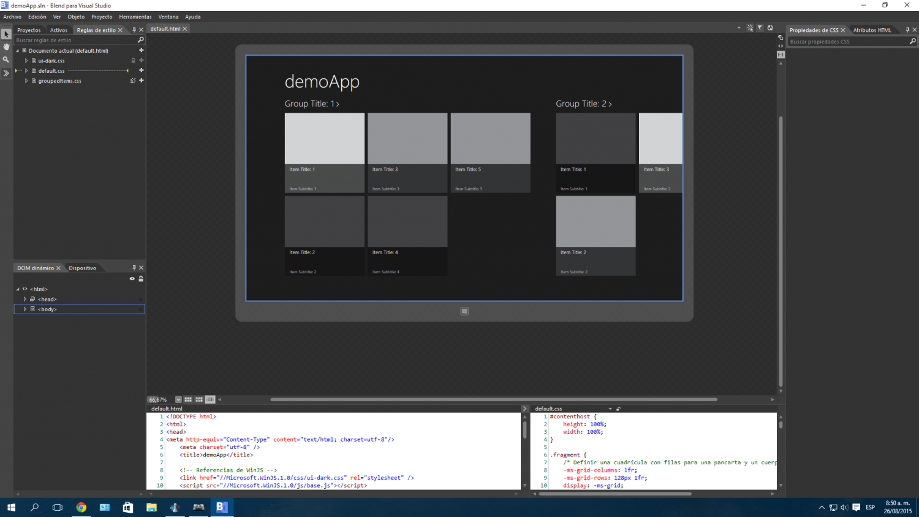Click the dotted icon on groupedItems.css row
Screen dimensions: 919x517
coord(133,80)
